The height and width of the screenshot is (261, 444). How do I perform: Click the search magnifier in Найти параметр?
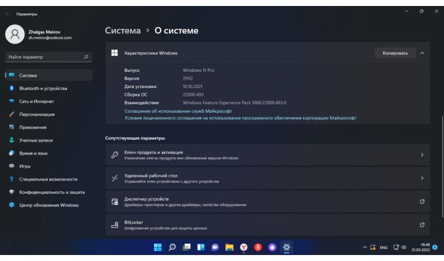86,57
